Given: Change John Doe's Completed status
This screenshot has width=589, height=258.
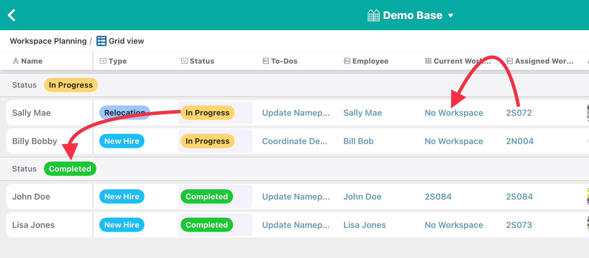Looking at the screenshot, I should pyautogui.click(x=207, y=197).
